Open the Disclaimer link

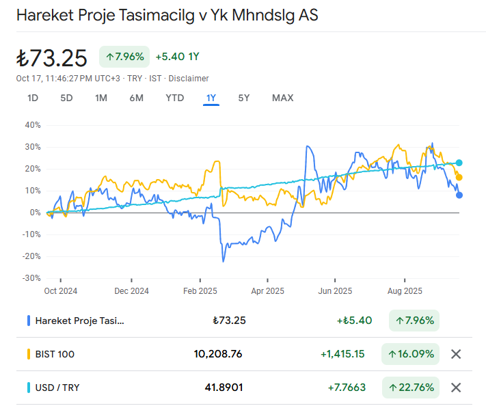[189, 79]
